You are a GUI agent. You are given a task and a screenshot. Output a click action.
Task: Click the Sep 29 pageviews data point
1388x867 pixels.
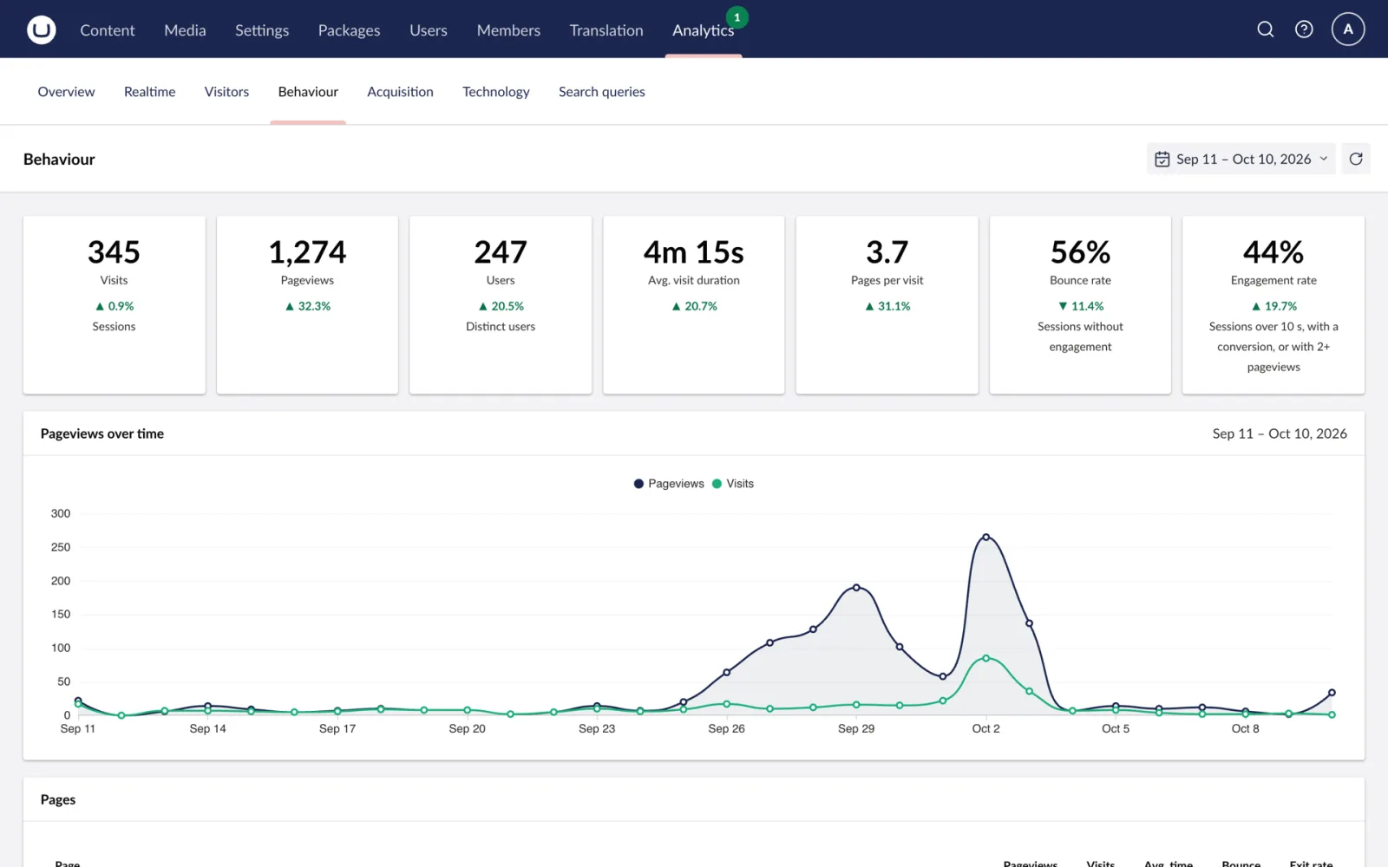click(x=856, y=588)
